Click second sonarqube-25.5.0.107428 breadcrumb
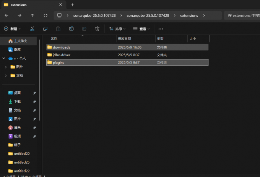The image size is (260, 177). click(x=148, y=15)
